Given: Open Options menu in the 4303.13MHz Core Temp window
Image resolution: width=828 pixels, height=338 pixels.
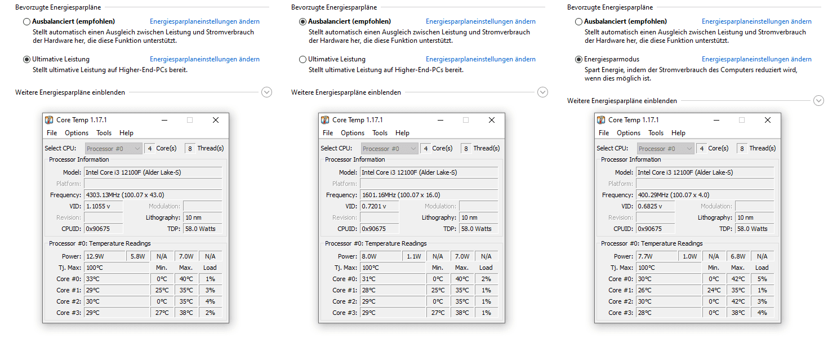Looking at the screenshot, I should (77, 133).
